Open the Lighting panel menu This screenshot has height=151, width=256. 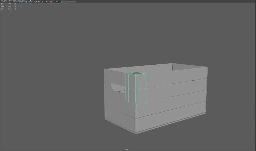click(x=10, y=0)
